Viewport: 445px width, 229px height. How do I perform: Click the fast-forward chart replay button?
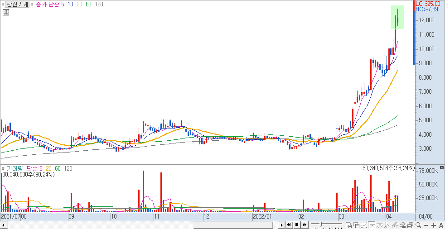304,225
